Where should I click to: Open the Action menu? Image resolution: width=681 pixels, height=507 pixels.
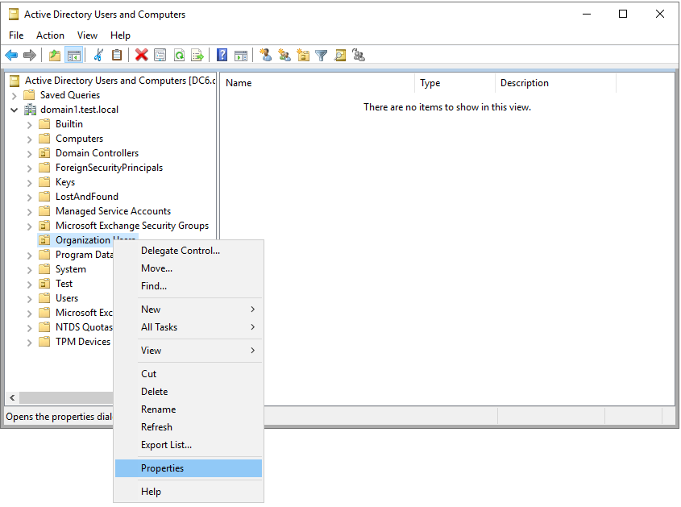(50, 35)
